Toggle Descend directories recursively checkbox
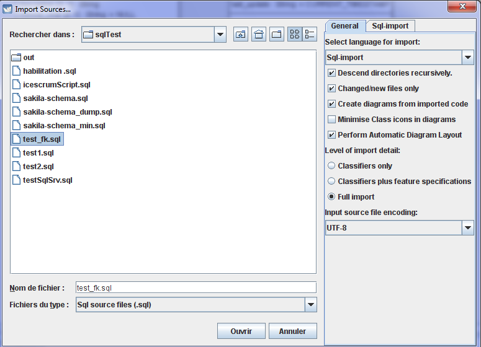The width and height of the screenshot is (481, 347). coord(331,73)
